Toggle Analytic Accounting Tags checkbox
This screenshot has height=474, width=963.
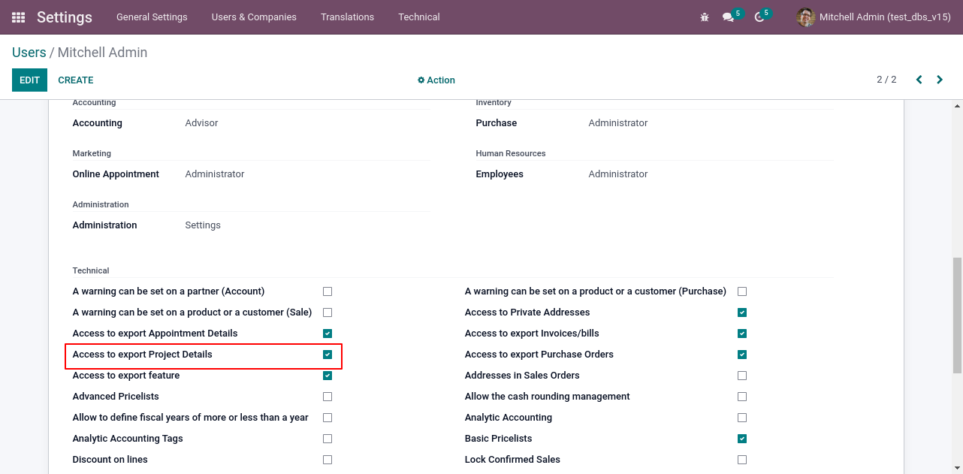coord(328,439)
